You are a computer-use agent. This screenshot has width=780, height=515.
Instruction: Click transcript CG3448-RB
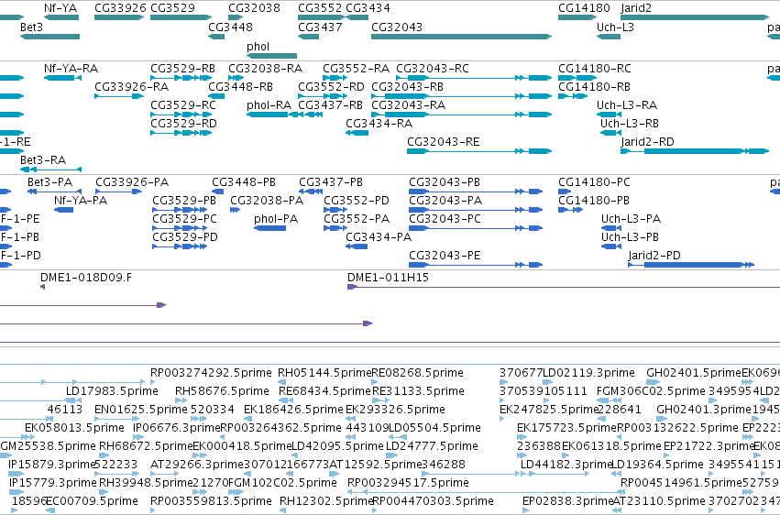(x=240, y=86)
